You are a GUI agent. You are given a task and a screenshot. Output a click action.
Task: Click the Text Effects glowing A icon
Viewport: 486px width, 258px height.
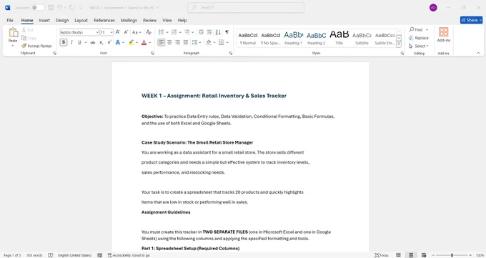coord(118,42)
